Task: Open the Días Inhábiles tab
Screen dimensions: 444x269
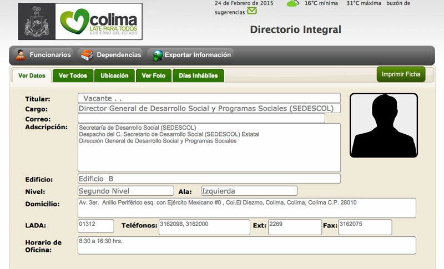Action: click(x=198, y=75)
